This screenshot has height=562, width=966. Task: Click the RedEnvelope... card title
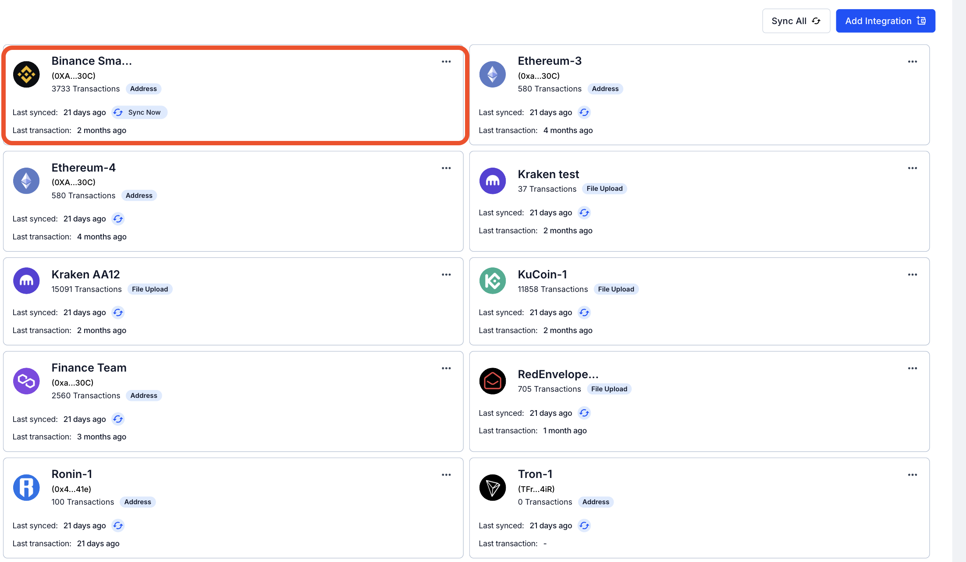point(558,374)
